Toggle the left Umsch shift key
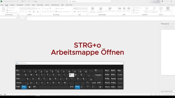The image size is (175, 98). tap(20, 83)
